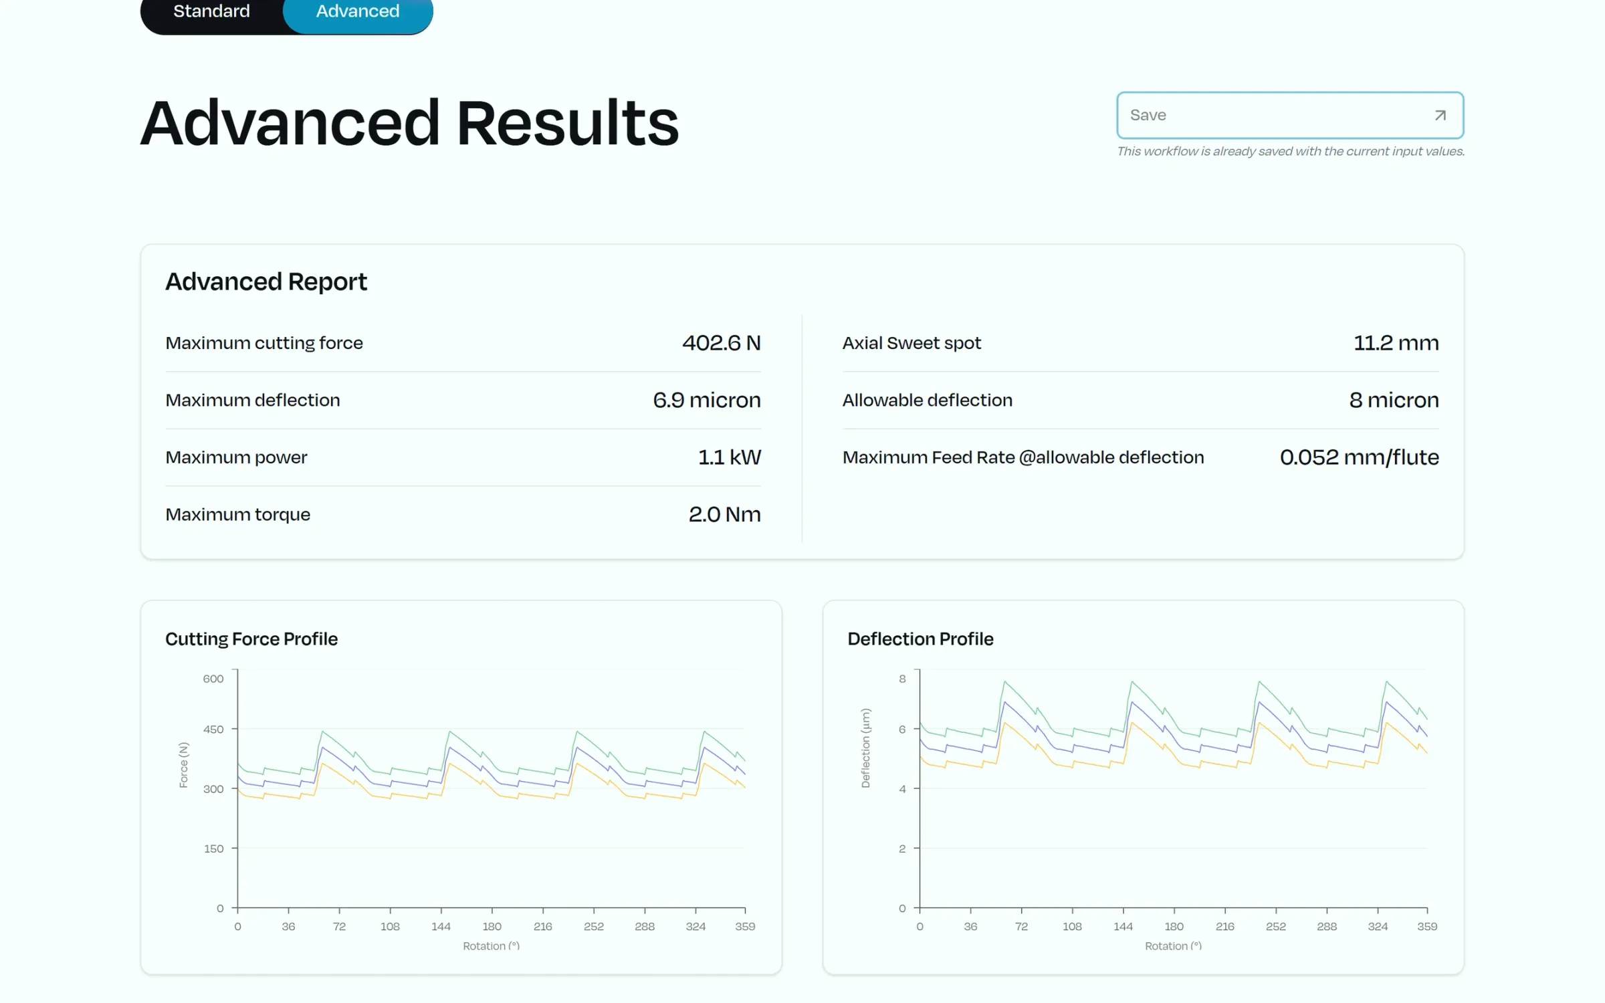Click the Save button
The width and height of the screenshot is (1605, 1003).
coord(1290,115)
